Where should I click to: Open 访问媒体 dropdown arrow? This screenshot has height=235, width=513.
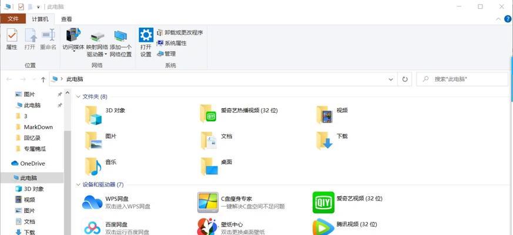(73, 52)
